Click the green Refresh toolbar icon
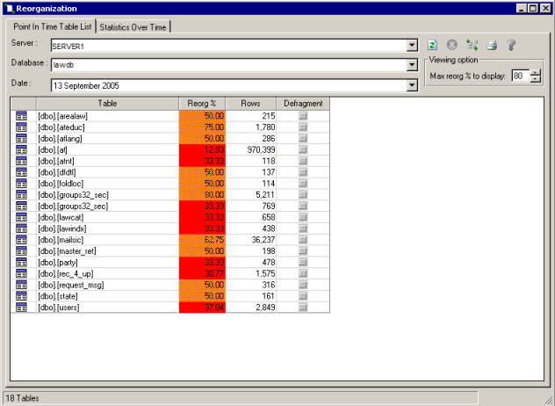The height and width of the screenshot is (406, 555). point(432,45)
